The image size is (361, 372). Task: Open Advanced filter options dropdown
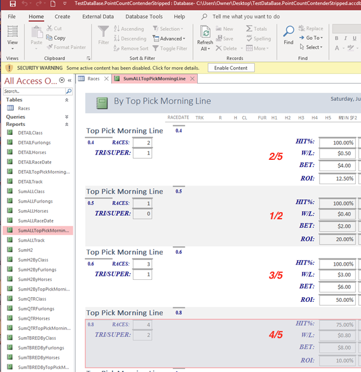[169, 39]
